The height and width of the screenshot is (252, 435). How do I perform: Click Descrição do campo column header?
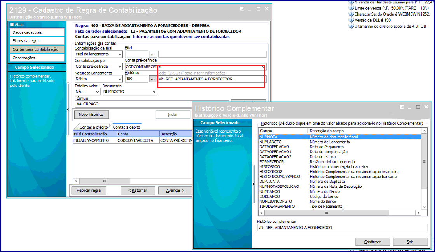point(365,131)
